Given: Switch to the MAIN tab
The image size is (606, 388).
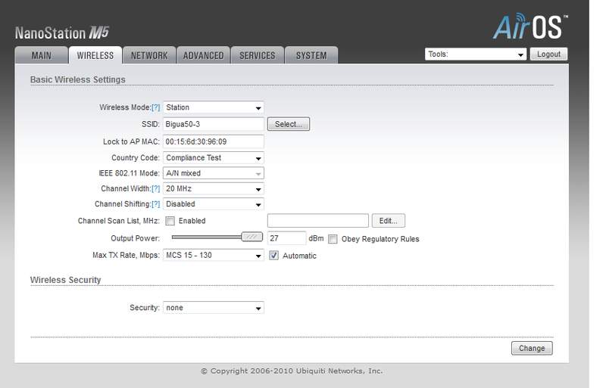Looking at the screenshot, I should pos(42,55).
